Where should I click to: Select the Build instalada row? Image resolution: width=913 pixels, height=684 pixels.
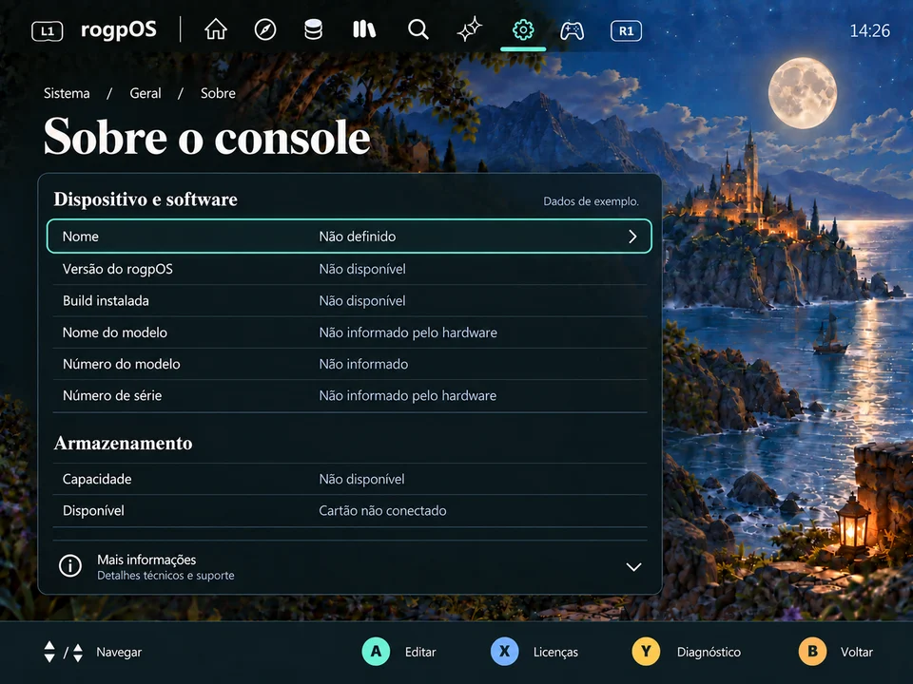click(349, 301)
